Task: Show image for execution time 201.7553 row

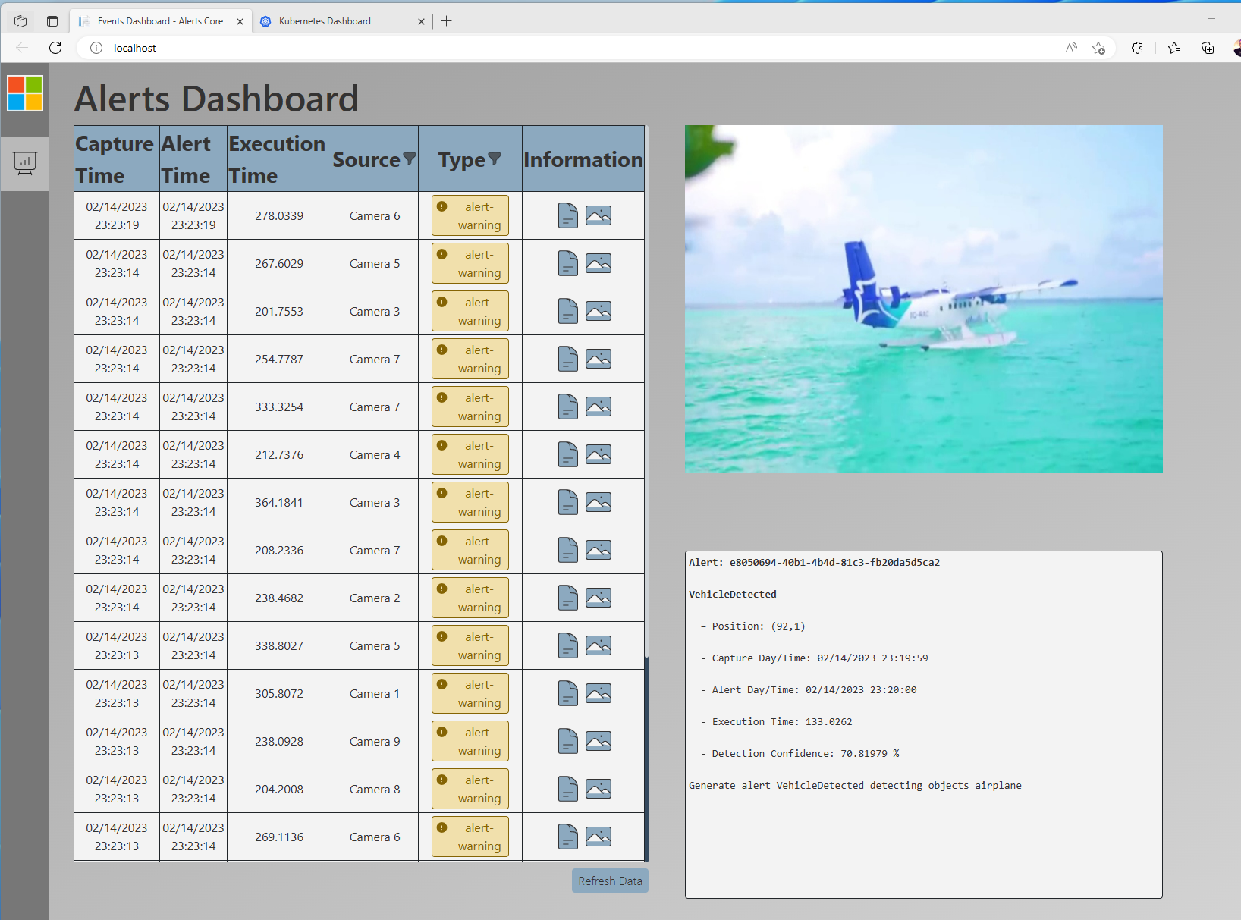Action: point(599,312)
